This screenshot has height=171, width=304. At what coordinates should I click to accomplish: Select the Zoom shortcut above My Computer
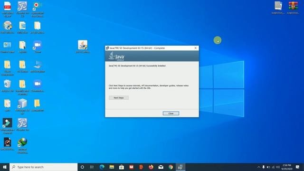38,47
